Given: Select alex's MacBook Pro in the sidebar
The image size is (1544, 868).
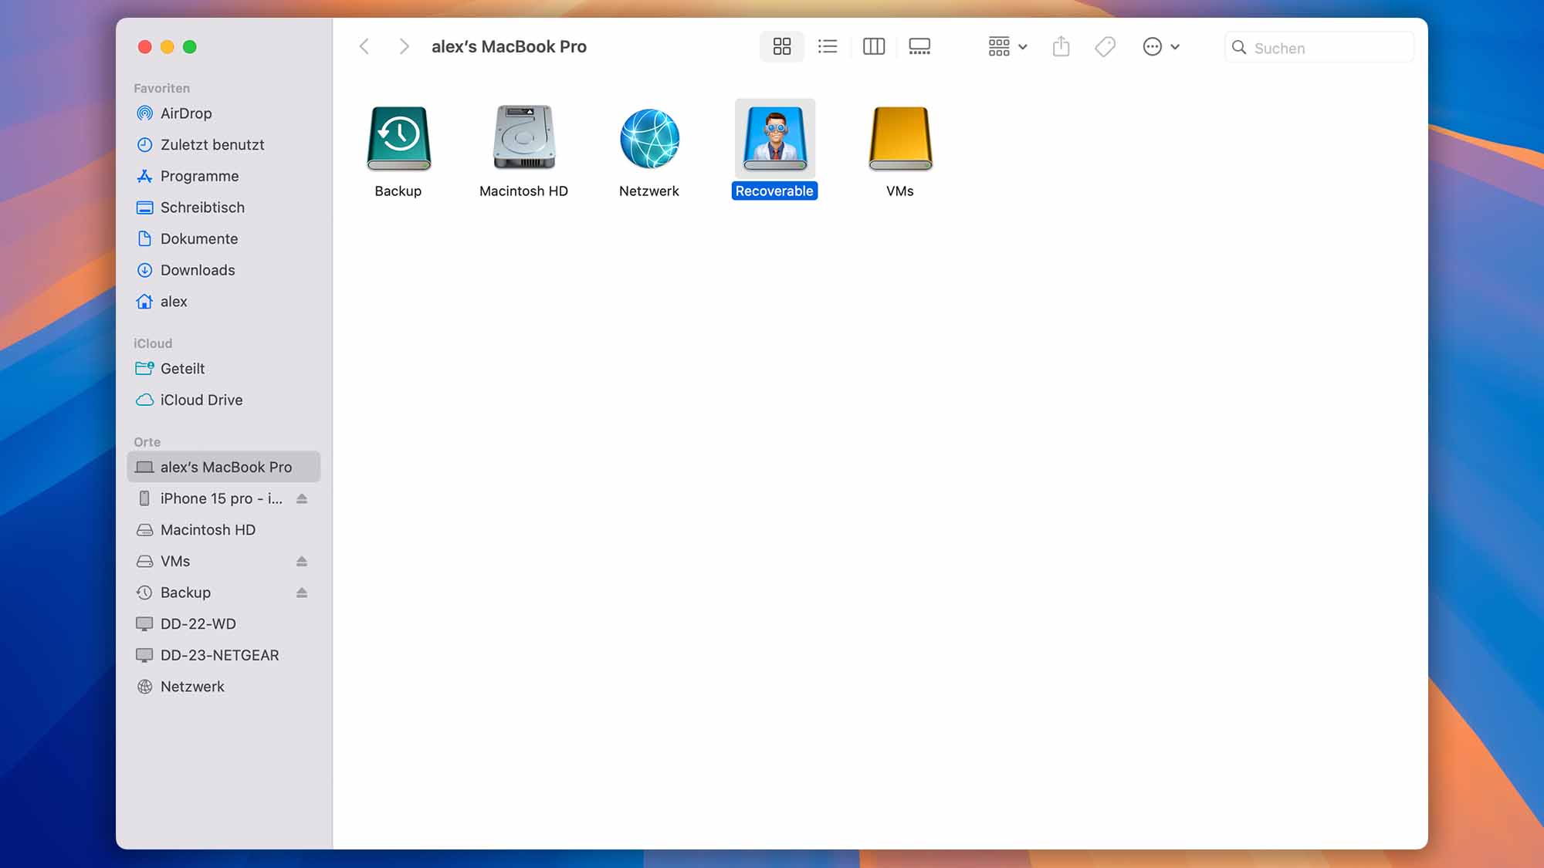Looking at the screenshot, I should click(x=224, y=467).
